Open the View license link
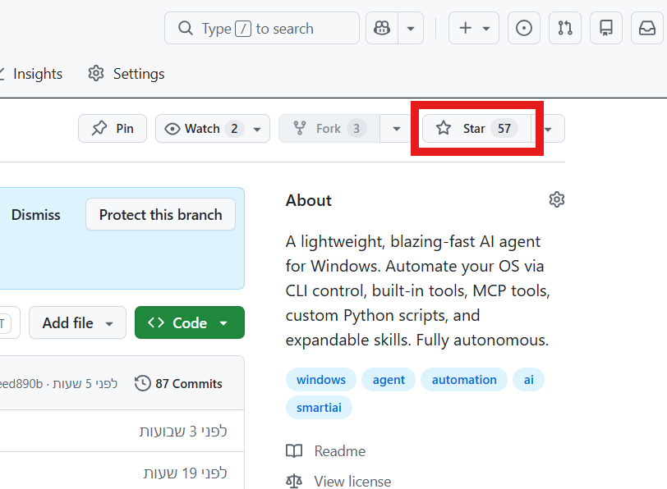This screenshot has height=489, width=667. coord(338,482)
